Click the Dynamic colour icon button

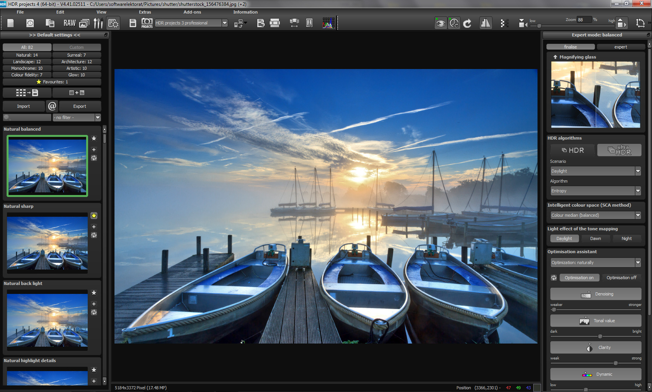[x=596, y=374]
